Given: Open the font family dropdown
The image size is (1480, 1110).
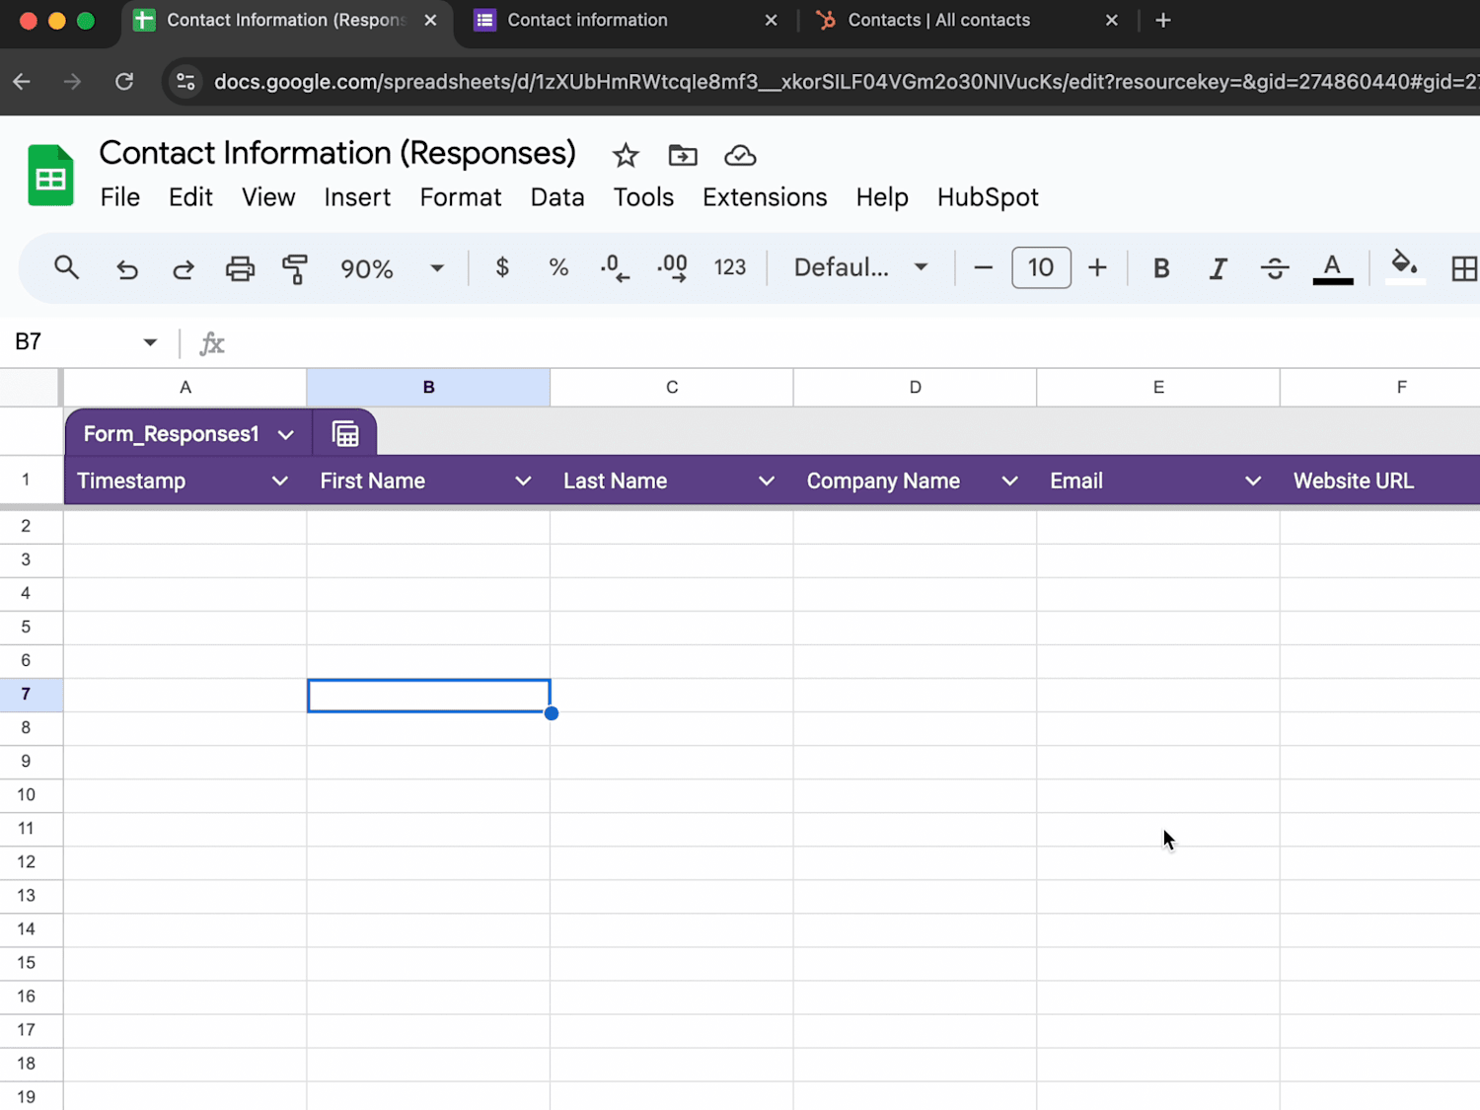Looking at the screenshot, I should pos(860,267).
